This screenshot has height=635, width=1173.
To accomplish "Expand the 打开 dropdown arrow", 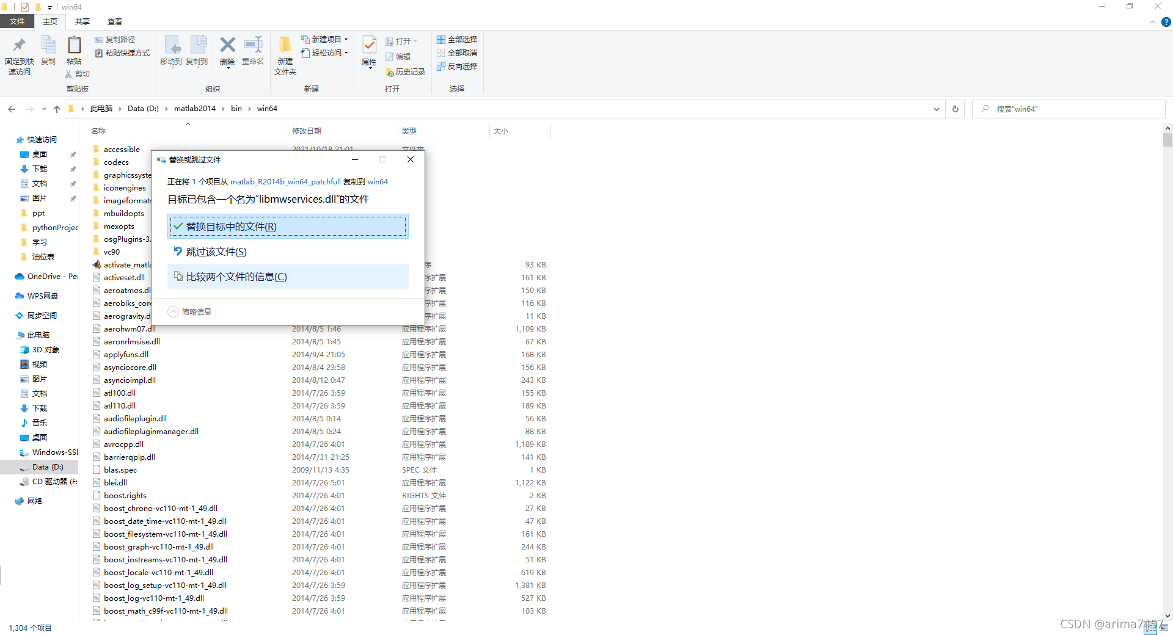I will (415, 41).
